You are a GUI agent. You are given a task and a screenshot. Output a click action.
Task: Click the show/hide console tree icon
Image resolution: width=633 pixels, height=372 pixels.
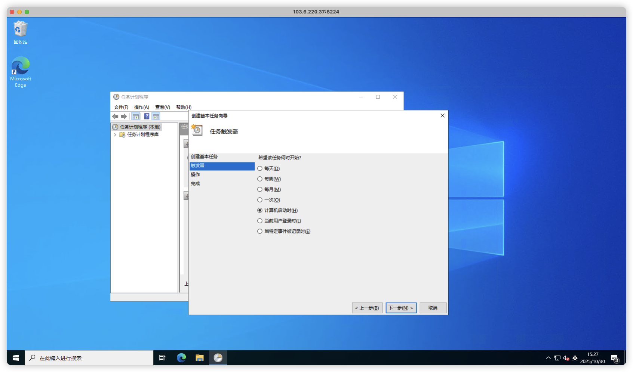coord(136,117)
